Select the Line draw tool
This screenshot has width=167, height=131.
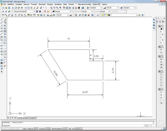(x=1, y=20)
